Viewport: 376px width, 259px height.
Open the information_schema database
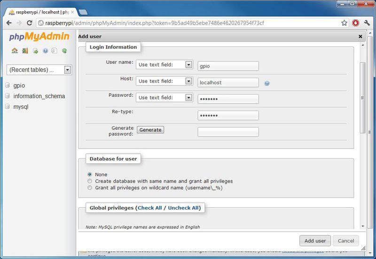[x=39, y=96]
